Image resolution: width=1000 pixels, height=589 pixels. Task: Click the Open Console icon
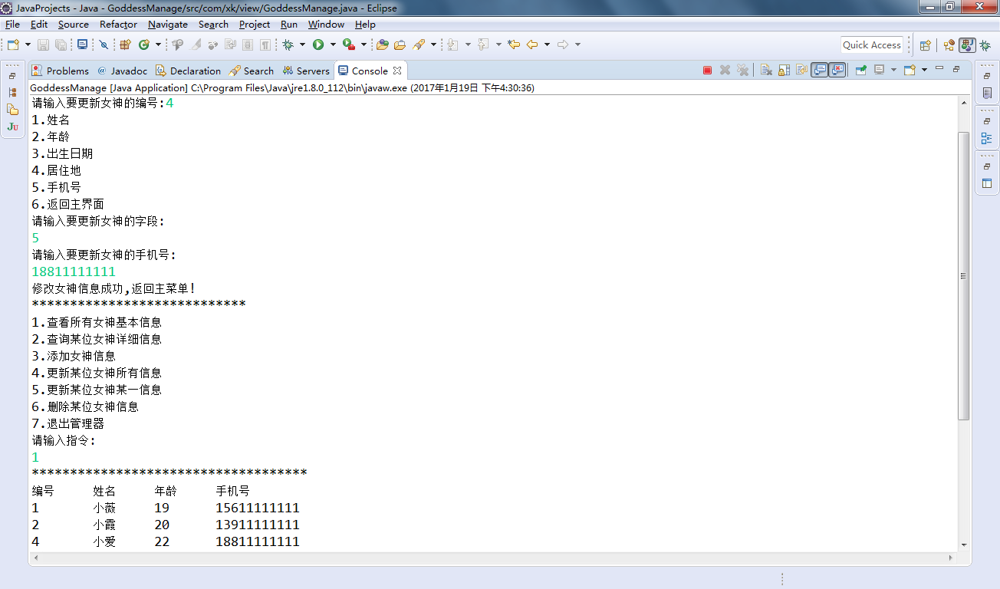(910, 70)
